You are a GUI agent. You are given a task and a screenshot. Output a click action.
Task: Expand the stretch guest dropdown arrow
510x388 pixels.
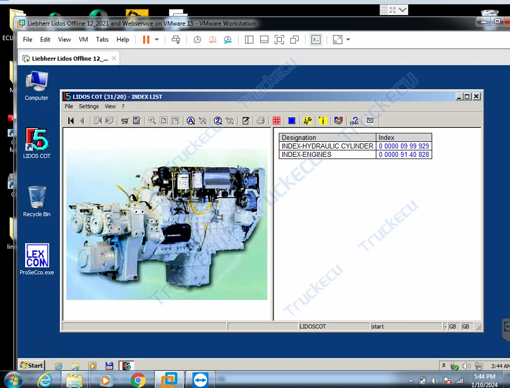348,40
